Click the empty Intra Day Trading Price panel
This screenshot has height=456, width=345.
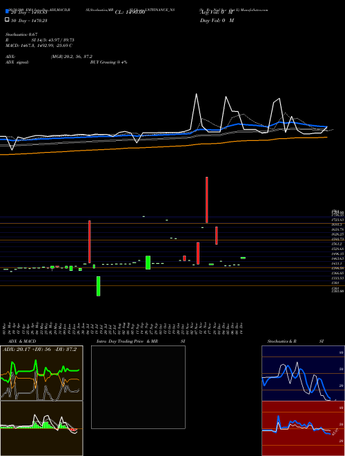138,387
